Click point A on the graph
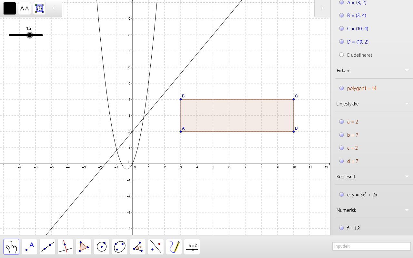Viewport: 413px width, 258px height. click(x=181, y=132)
